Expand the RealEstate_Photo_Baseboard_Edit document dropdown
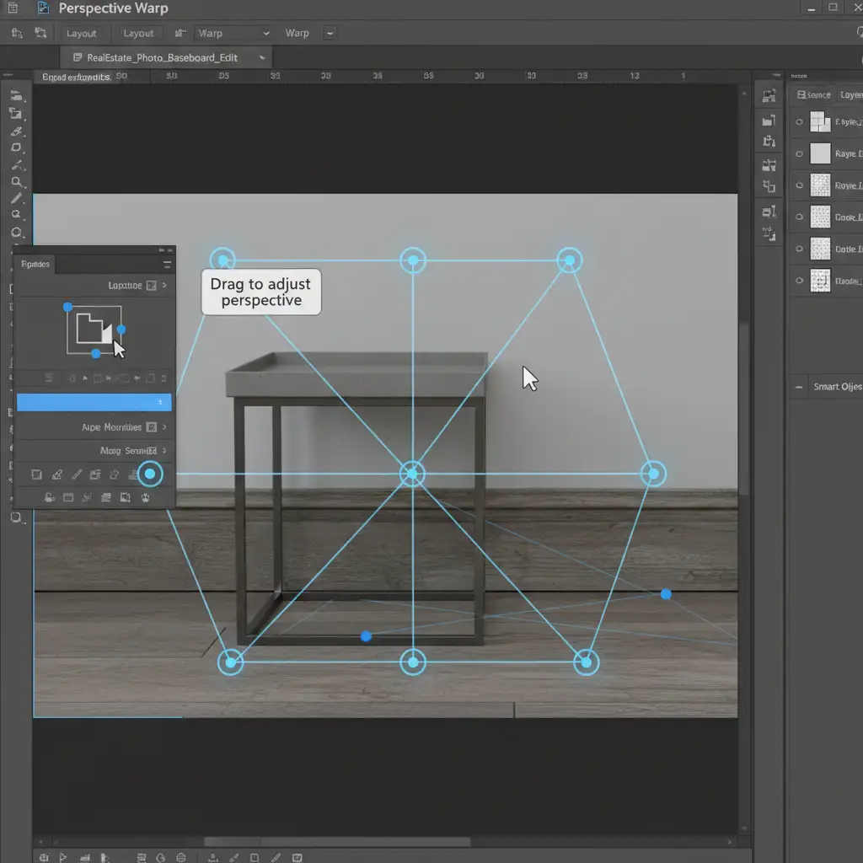 263,58
